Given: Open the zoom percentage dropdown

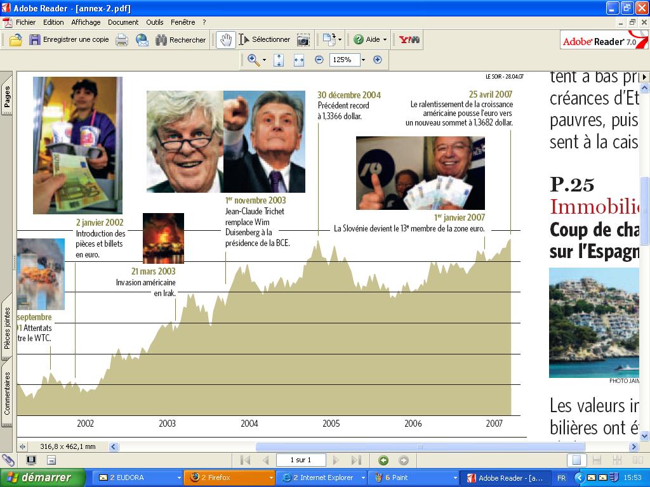Looking at the screenshot, I should click(x=364, y=60).
